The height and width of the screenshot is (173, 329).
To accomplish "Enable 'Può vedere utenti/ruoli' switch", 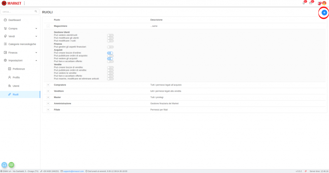I will click(110, 35).
